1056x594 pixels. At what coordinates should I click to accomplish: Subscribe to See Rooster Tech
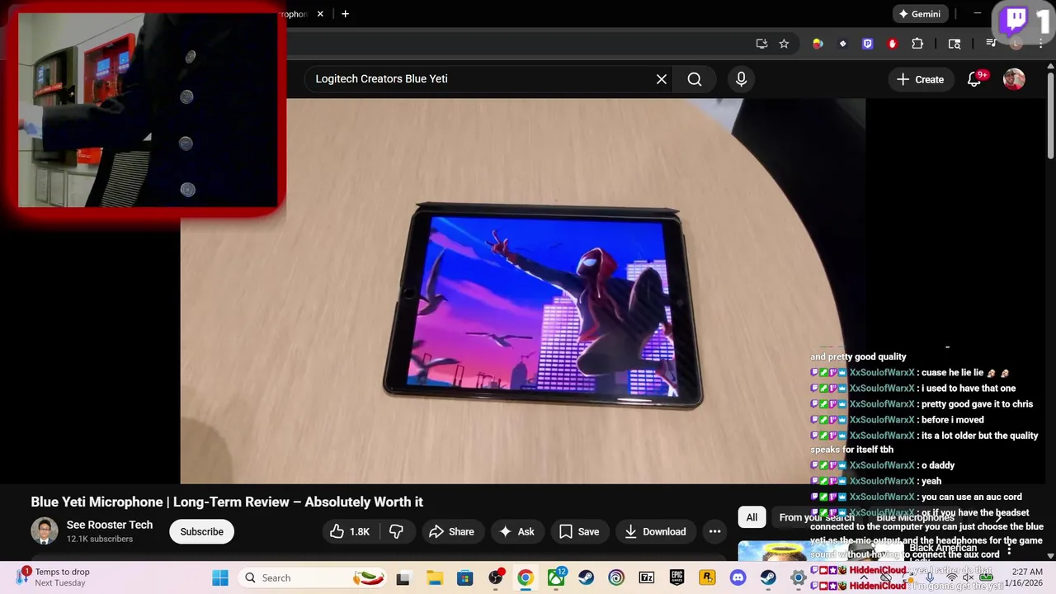[x=202, y=531]
